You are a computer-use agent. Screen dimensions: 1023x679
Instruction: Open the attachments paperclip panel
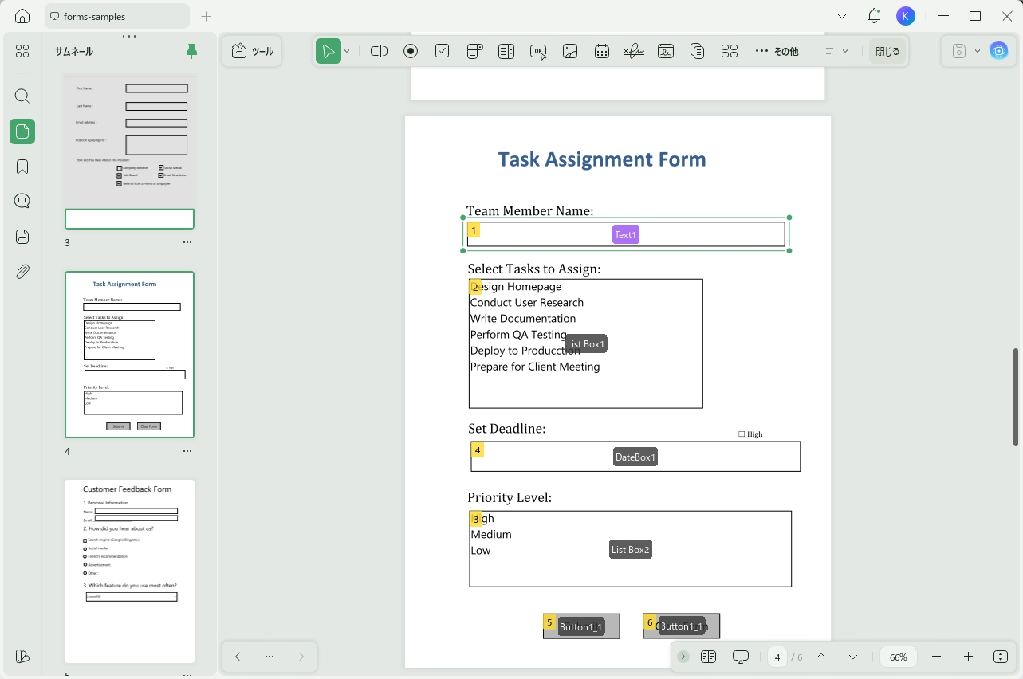(x=22, y=272)
